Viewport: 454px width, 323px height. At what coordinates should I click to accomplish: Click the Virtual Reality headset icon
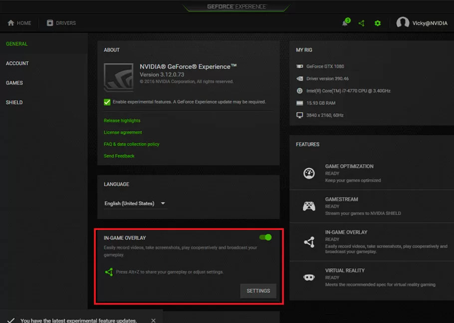pyautogui.click(x=309, y=277)
